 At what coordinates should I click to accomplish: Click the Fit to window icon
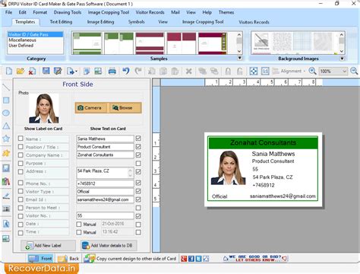pos(254,71)
